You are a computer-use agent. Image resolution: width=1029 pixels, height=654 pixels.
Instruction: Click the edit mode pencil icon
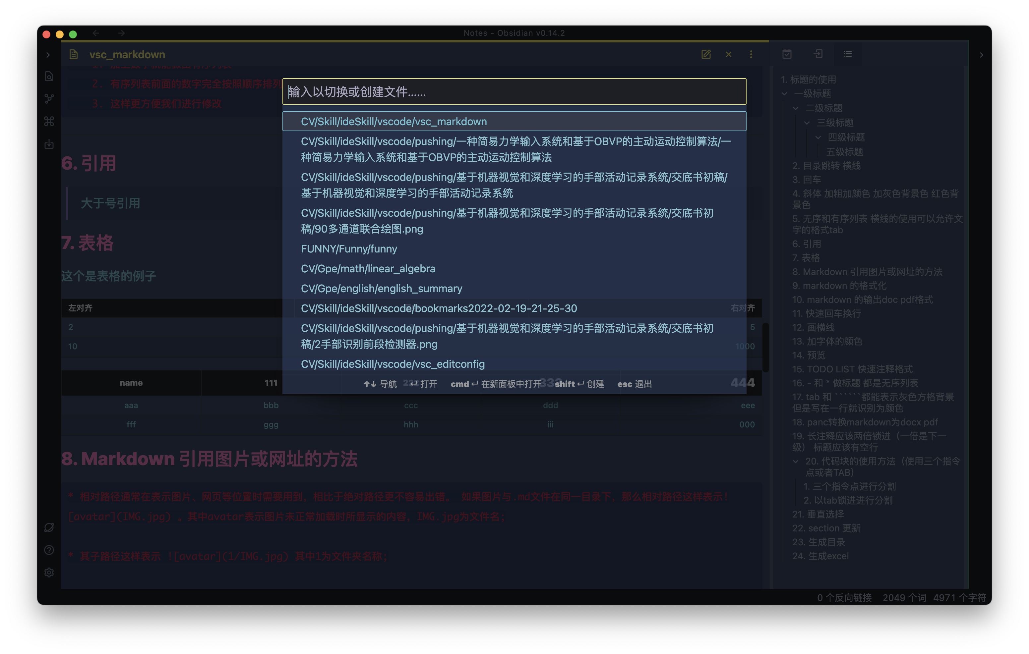pyautogui.click(x=706, y=54)
